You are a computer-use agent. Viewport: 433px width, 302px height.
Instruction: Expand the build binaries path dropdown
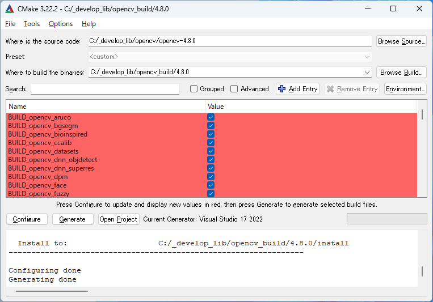pos(367,73)
